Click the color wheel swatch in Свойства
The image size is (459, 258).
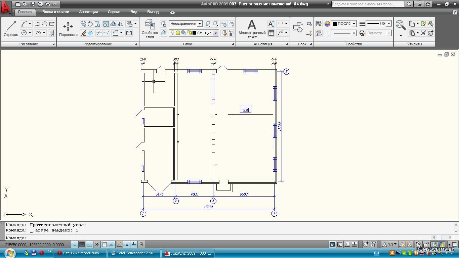(327, 24)
